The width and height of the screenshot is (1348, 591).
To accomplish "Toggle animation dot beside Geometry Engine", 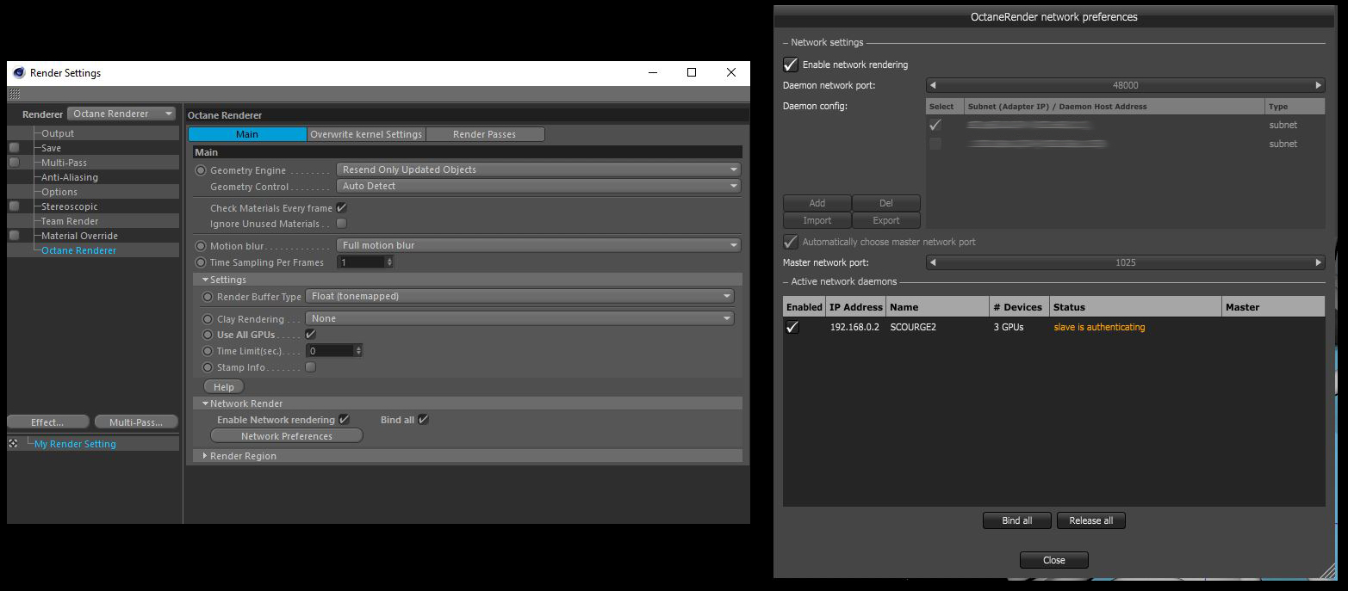I will (x=202, y=170).
